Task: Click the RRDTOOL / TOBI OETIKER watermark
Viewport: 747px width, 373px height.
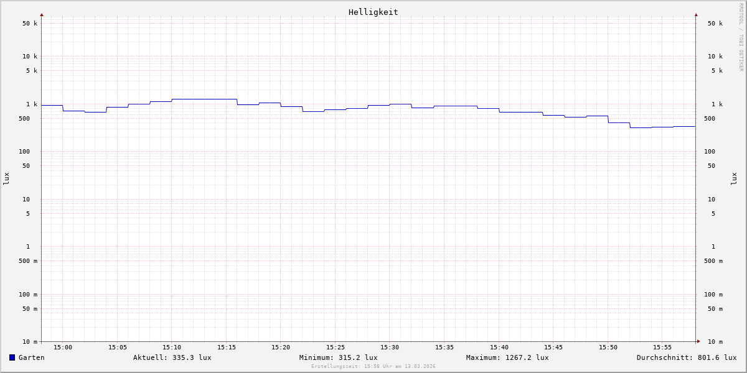Action: pyautogui.click(x=741, y=37)
